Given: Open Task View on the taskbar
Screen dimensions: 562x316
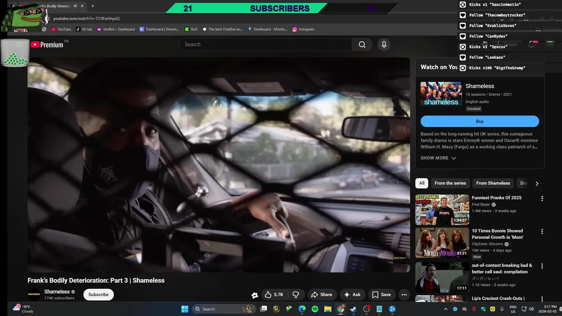Looking at the screenshot, I should click(263, 309).
